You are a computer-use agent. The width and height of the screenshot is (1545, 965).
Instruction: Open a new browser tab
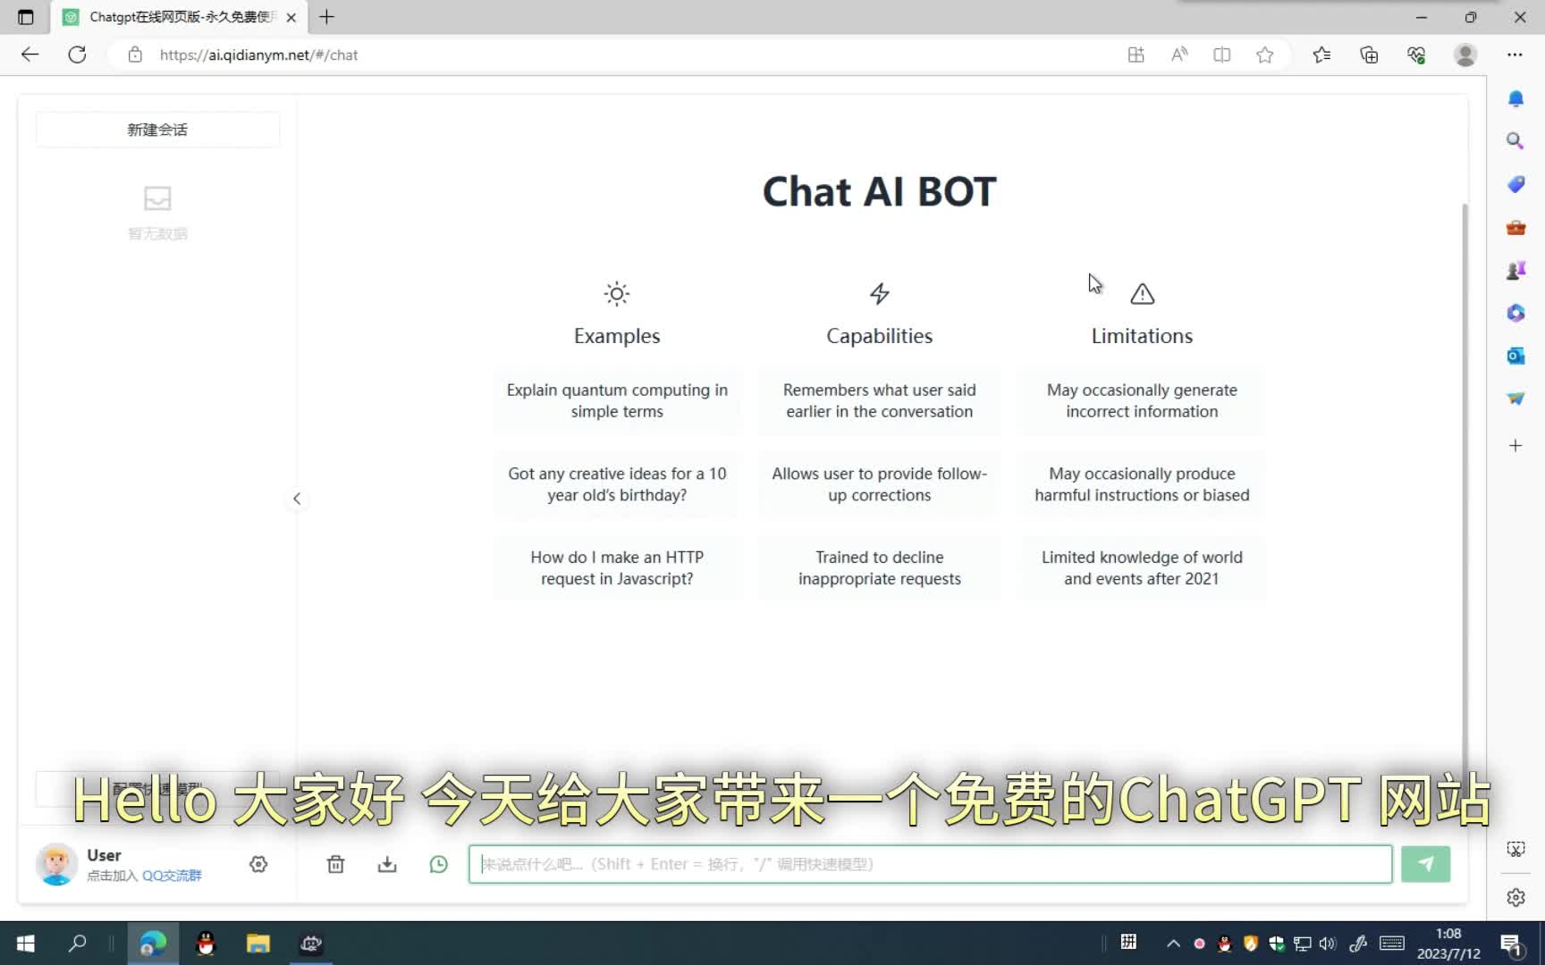[327, 17]
